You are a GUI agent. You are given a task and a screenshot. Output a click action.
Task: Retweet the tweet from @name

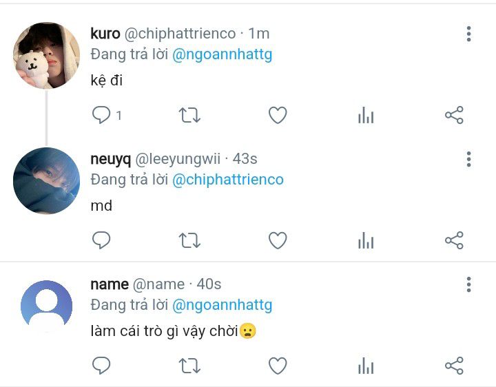click(189, 366)
